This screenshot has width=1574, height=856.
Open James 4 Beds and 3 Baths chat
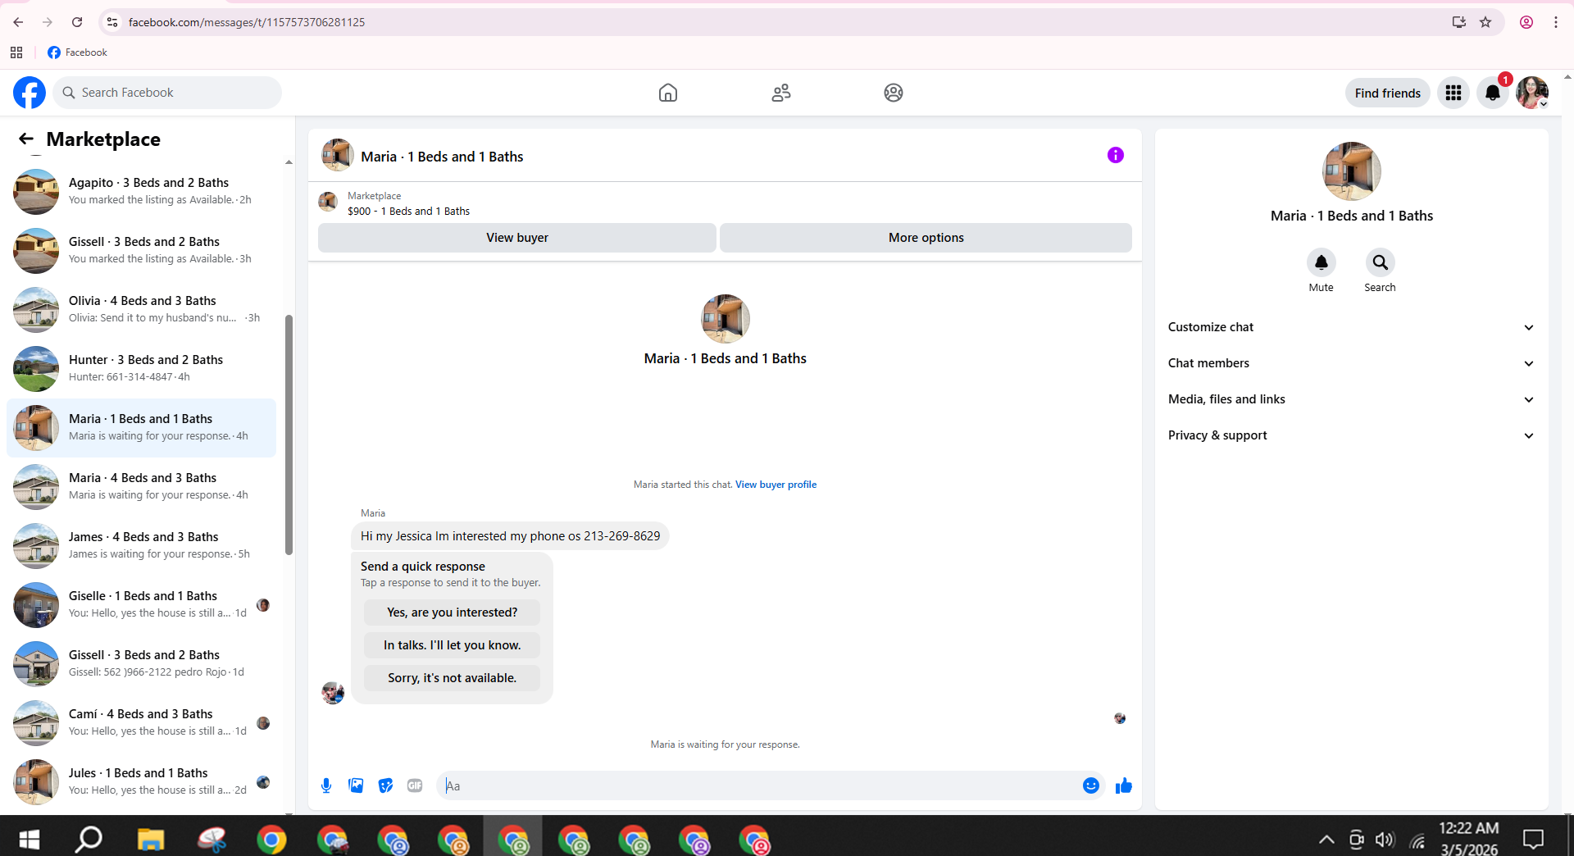[141, 545]
